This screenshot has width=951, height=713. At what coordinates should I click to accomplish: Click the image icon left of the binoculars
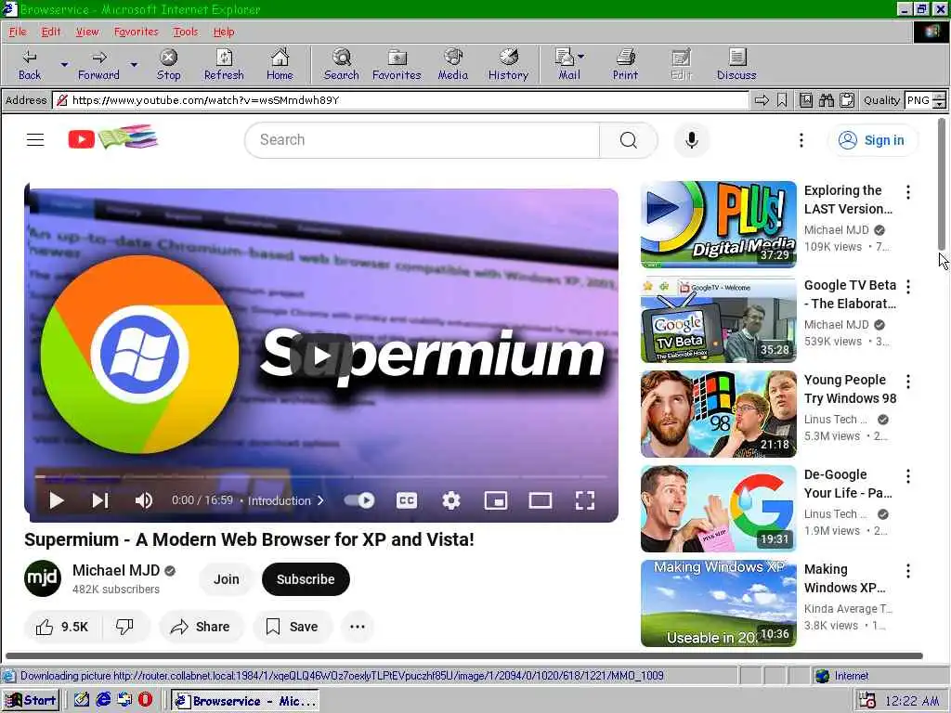[806, 100]
